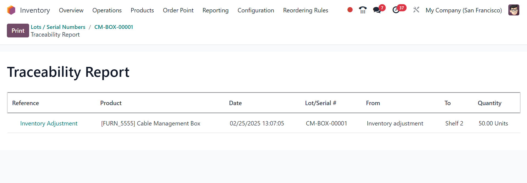
Task: Navigate to Lots / Serial Numbers breadcrumb
Action: (x=58, y=27)
